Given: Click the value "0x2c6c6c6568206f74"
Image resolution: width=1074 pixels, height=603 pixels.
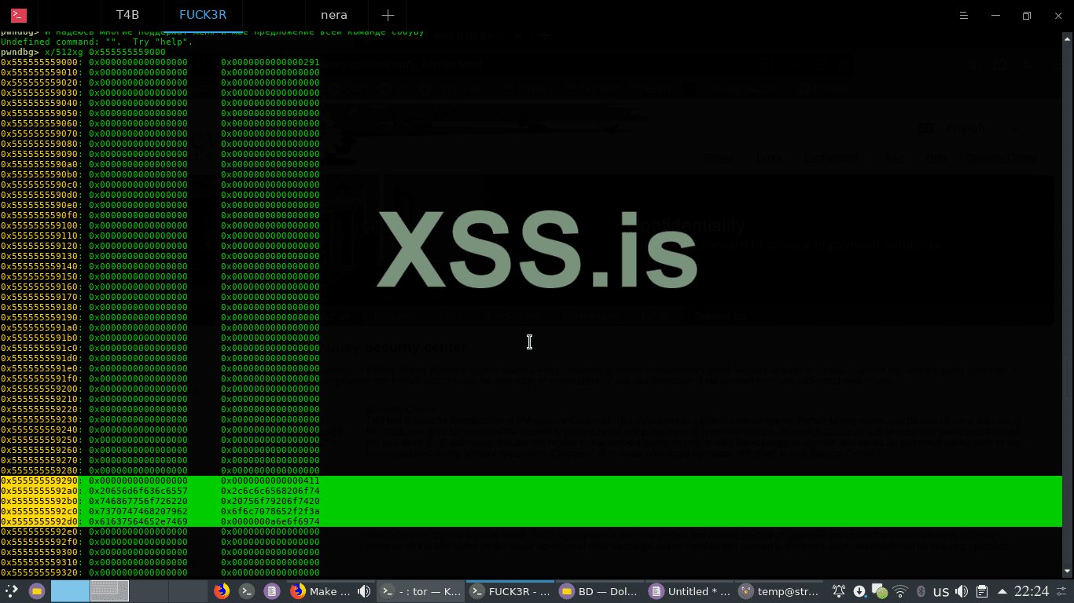Looking at the screenshot, I should pyautogui.click(x=270, y=491).
